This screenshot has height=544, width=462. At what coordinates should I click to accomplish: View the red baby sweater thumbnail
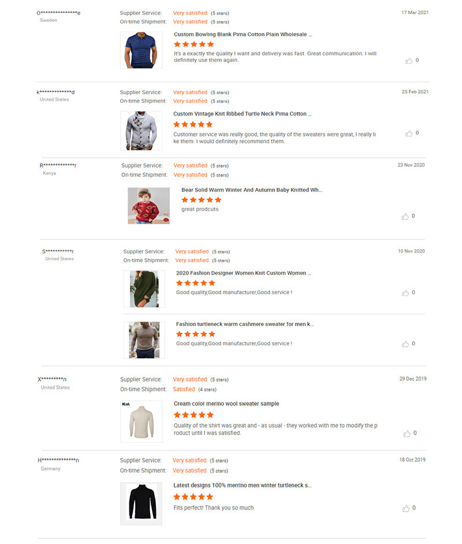point(148,206)
